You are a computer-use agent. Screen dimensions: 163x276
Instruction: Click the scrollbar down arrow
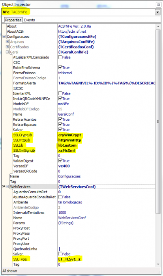tap(158, 264)
